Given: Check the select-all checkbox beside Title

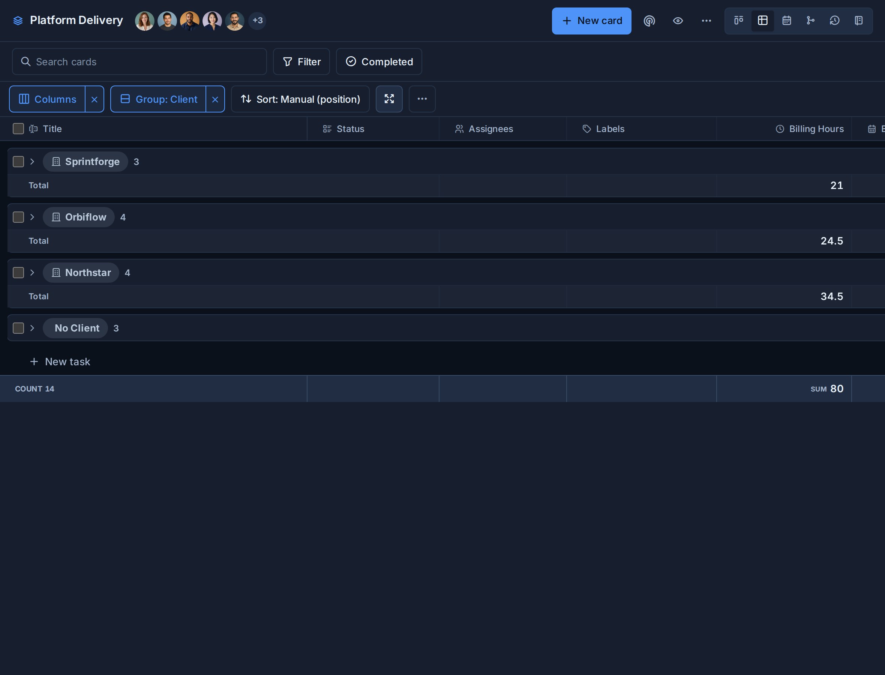Looking at the screenshot, I should coord(18,129).
